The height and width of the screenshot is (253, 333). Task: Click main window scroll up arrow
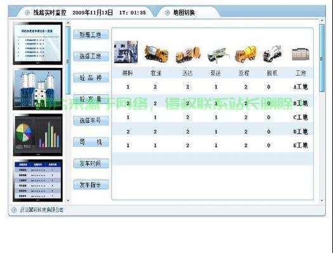[322, 20]
